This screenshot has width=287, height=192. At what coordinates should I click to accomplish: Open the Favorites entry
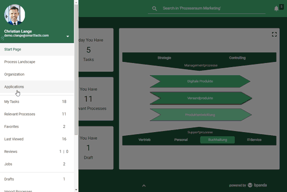37,126
